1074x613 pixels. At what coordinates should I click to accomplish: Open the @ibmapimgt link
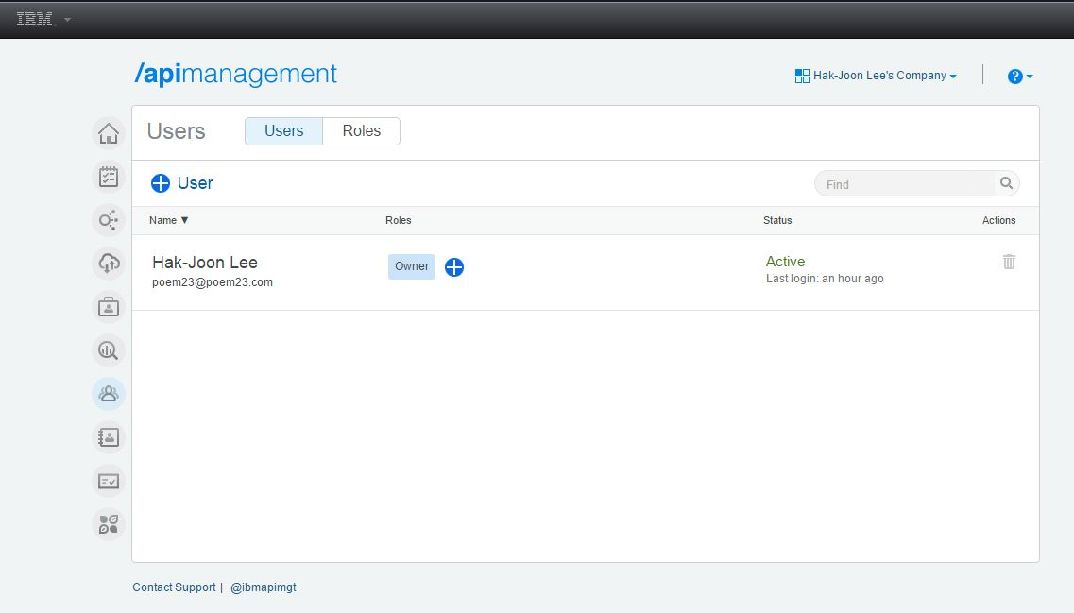click(x=263, y=587)
